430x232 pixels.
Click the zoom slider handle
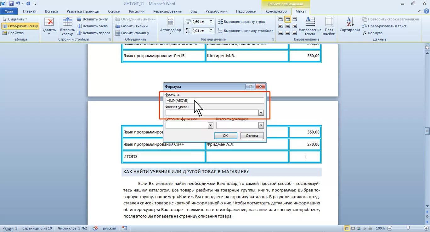pos(408,228)
